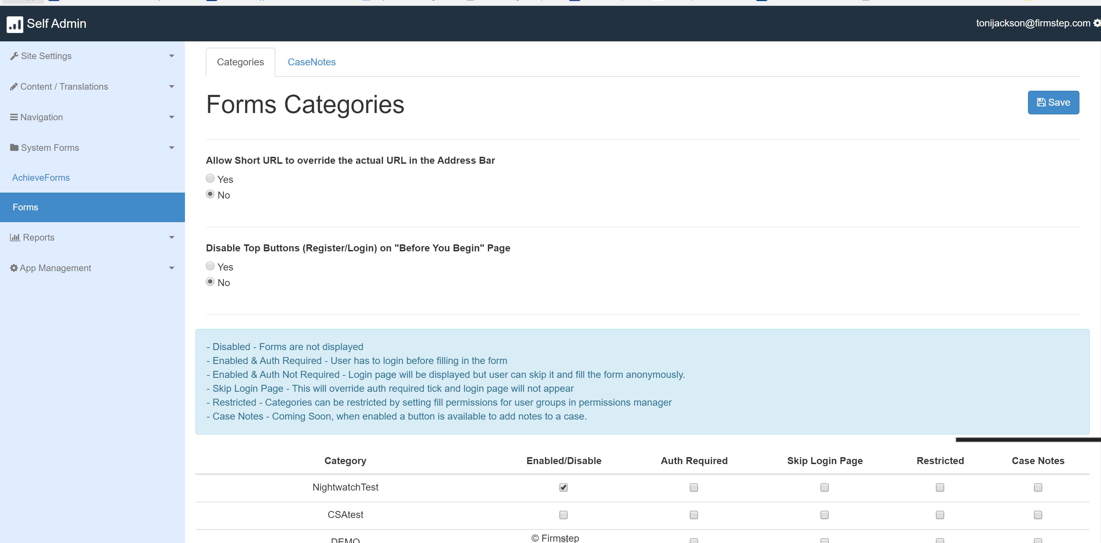The height and width of the screenshot is (543, 1101).
Task: Switch to the Categories tab
Action: (240, 62)
